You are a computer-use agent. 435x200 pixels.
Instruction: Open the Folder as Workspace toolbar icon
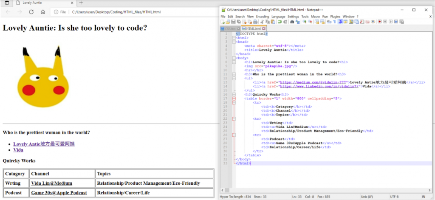(367, 22)
